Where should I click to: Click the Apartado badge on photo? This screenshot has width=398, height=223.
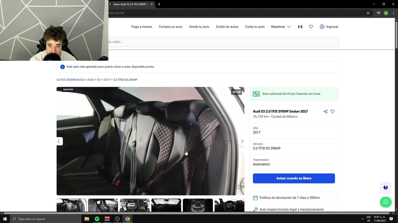pos(68,90)
